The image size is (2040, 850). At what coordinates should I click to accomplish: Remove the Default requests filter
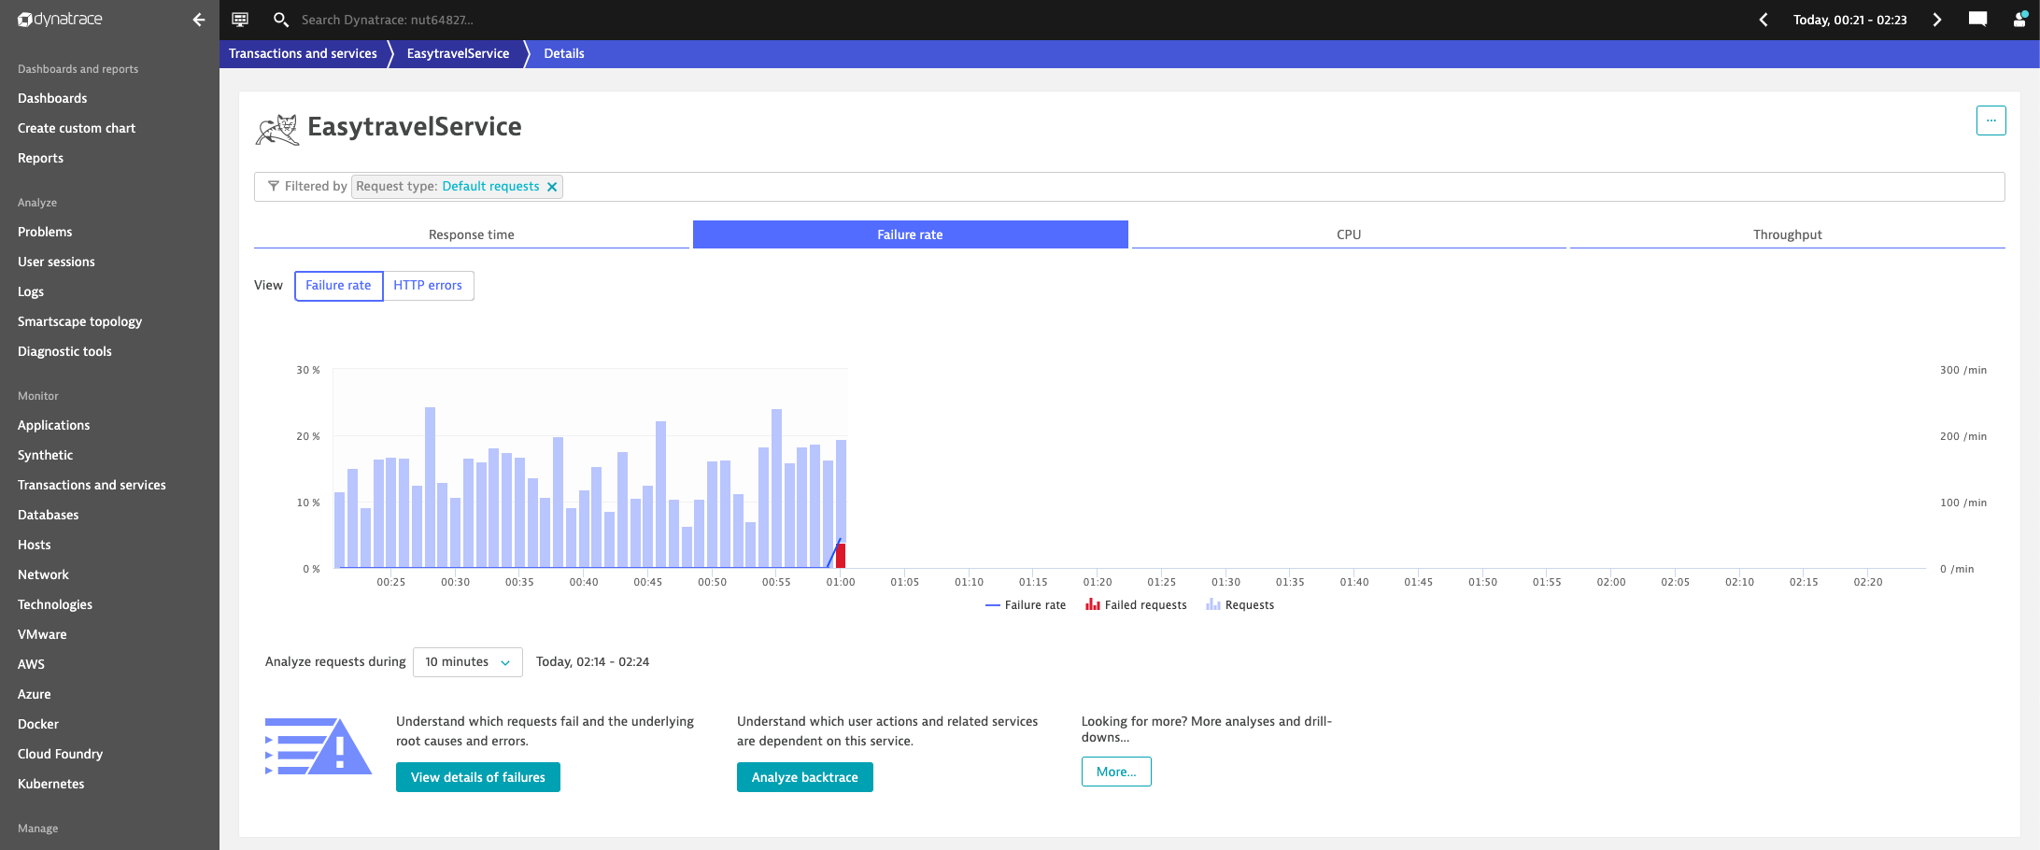click(552, 187)
